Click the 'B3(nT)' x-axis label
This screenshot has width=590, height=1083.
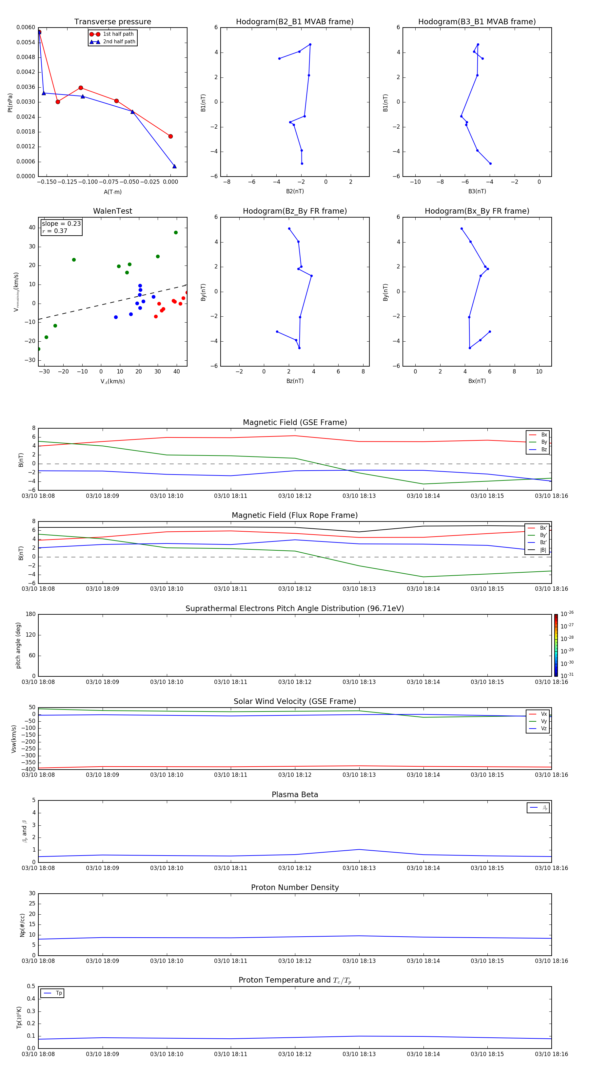(x=477, y=191)
